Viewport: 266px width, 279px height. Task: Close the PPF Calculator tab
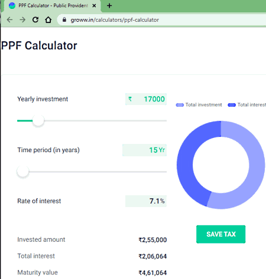pyautogui.click(x=94, y=6)
